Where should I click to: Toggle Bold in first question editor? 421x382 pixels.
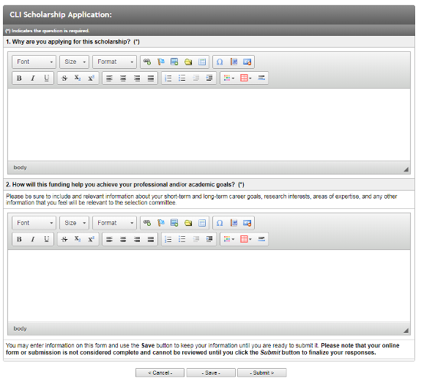coord(19,78)
